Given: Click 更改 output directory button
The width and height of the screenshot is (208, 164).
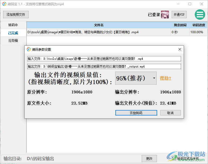Looking at the screenshot, I should click(149, 159).
